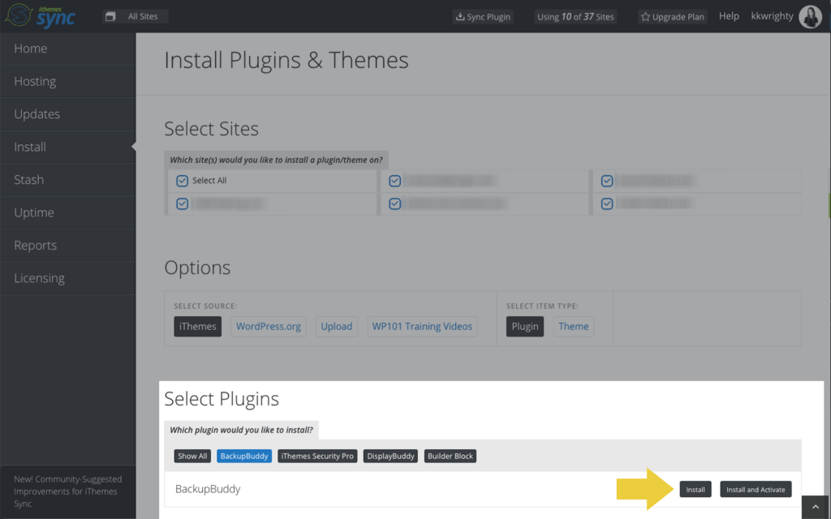The image size is (831, 519).
Task: Choose Upload as the source
Action: [x=337, y=327]
